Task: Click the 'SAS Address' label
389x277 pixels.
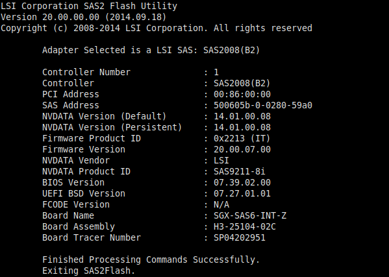Action: (x=70, y=105)
